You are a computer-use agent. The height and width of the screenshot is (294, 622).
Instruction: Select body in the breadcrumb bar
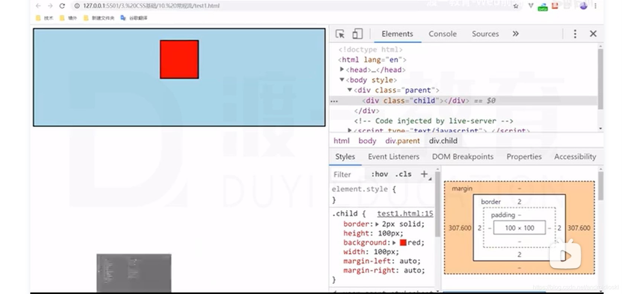[367, 141]
